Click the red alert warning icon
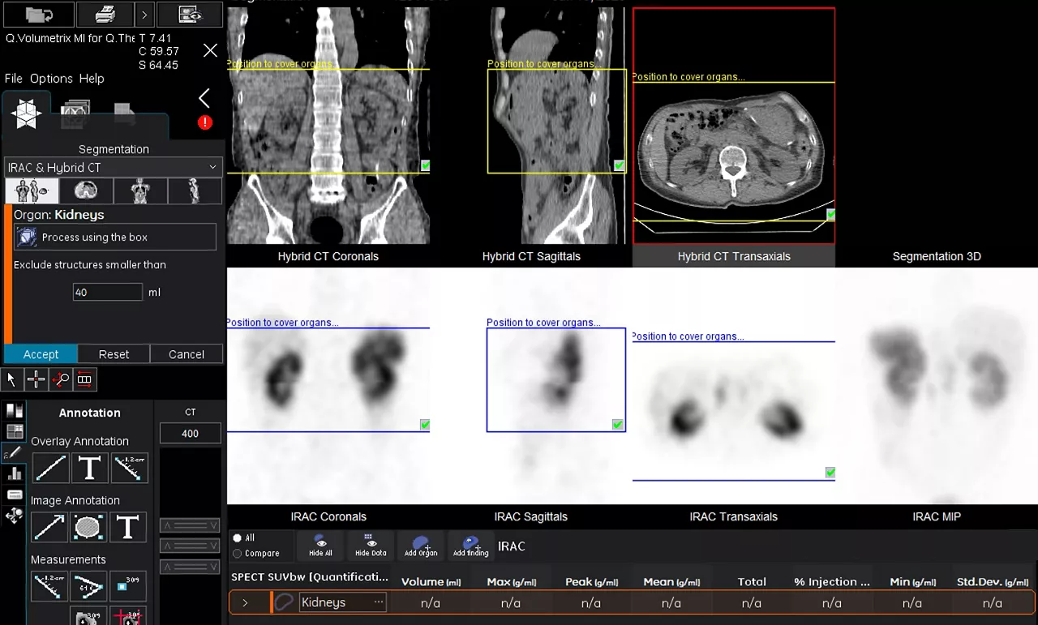This screenshot has width=1038, height=625. 205,122
